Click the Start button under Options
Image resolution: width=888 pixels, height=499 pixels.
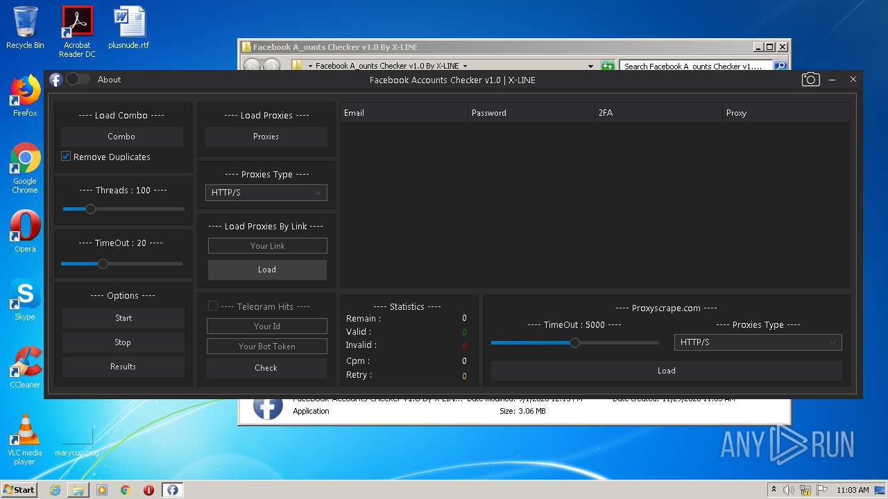point(123,318)
